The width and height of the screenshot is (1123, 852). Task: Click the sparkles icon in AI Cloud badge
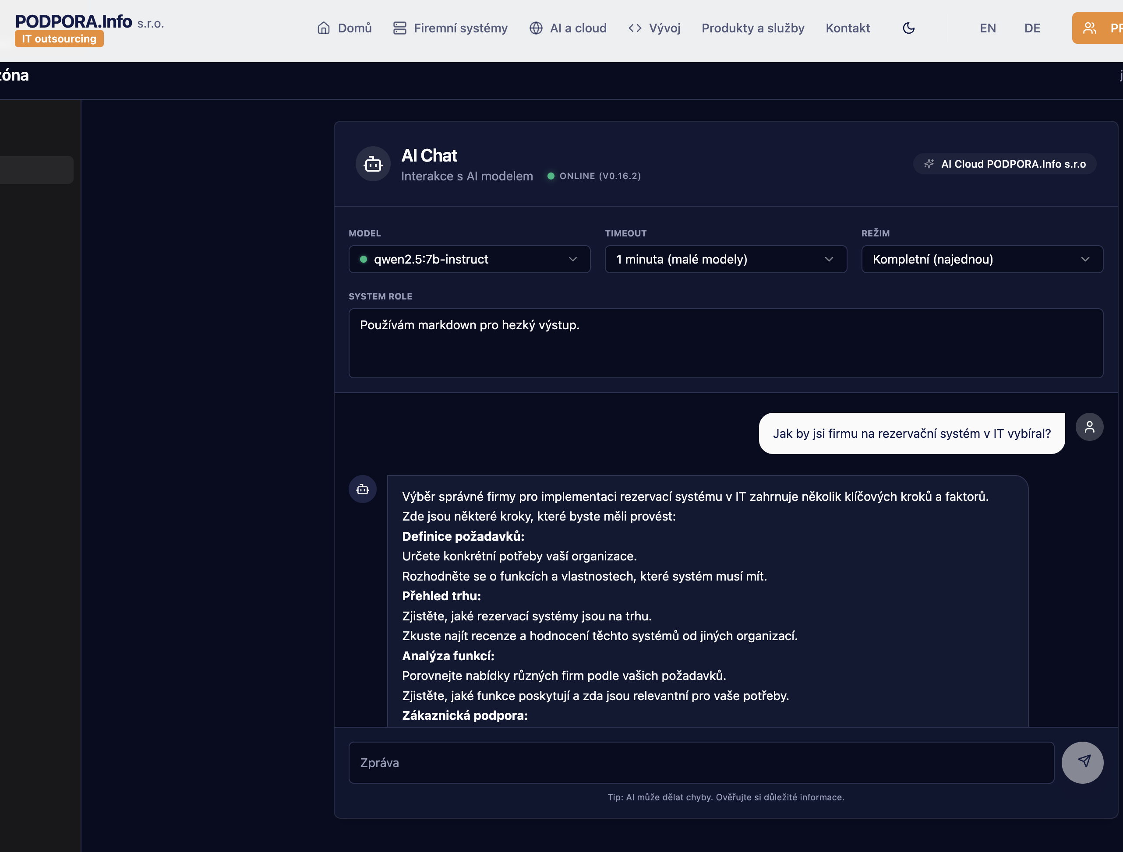(x=929, y=164)
